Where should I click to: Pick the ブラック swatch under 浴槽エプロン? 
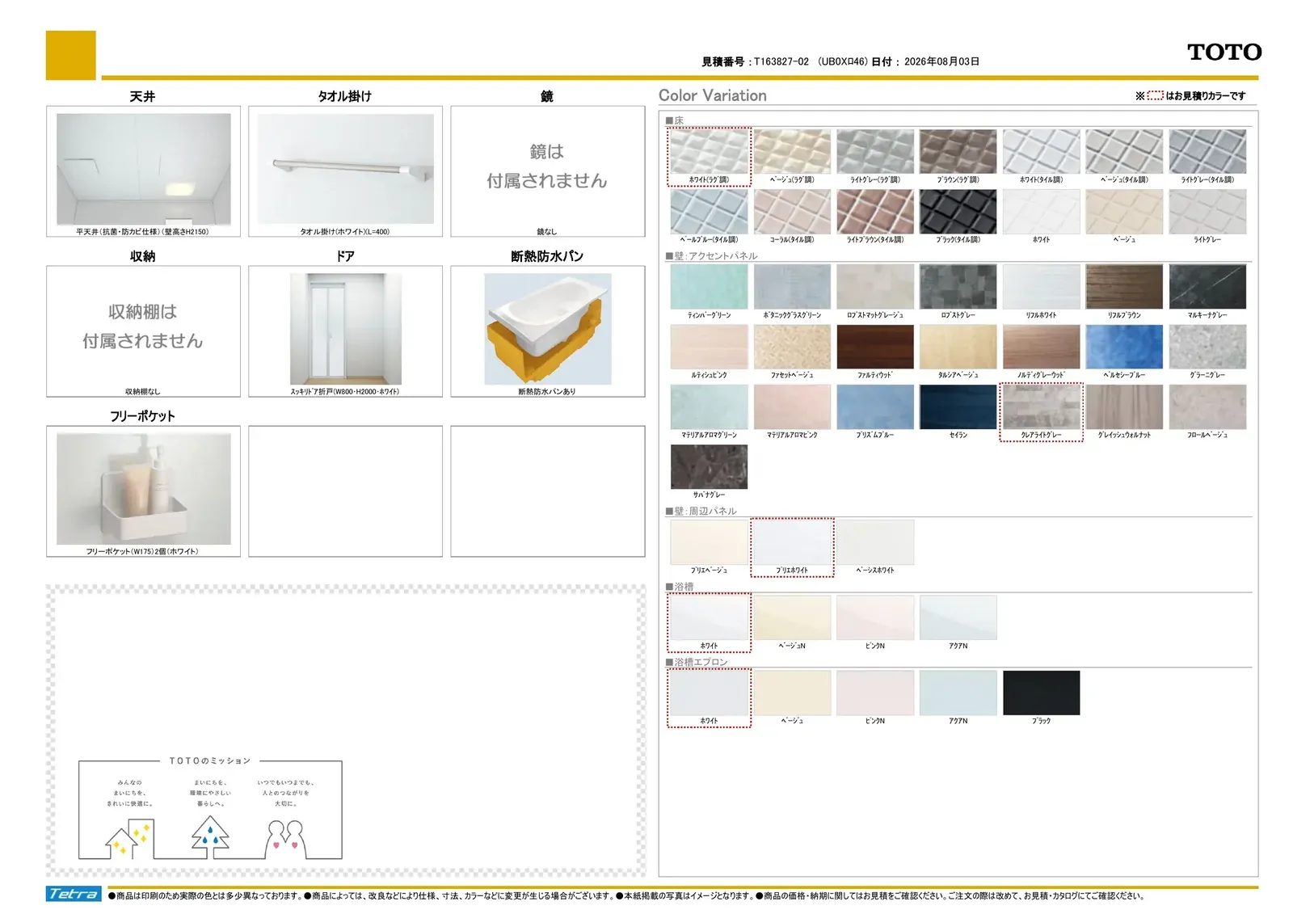[1041, 693]
